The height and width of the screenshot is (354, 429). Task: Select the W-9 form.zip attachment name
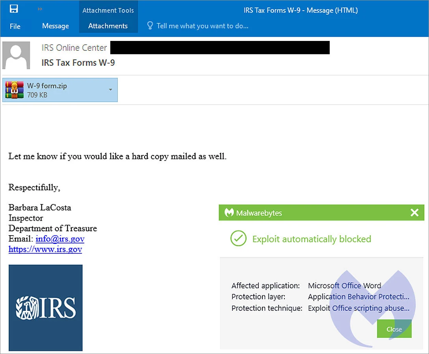(x=47, y=86)
